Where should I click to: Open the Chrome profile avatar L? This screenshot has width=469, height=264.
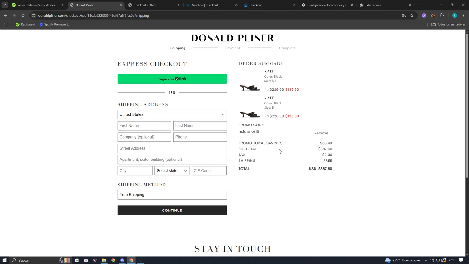click(x=455, y=15)
